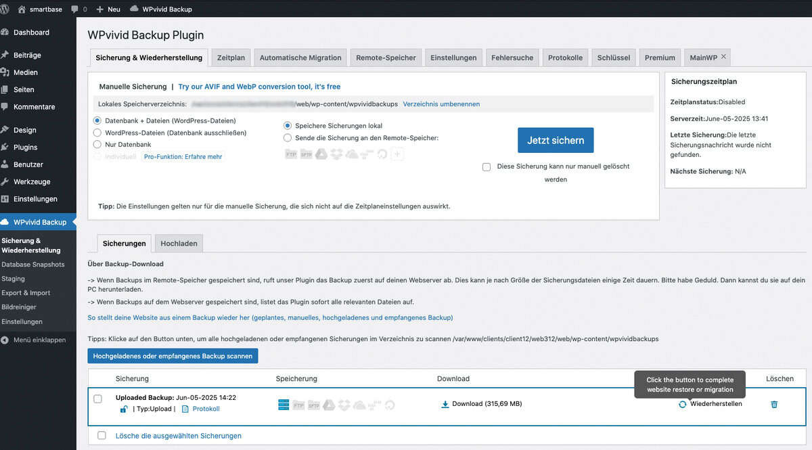Viewport: 812px width, 450px height.
Task: Open Werkzeuge in the sidebar
Action: (32, 182)
